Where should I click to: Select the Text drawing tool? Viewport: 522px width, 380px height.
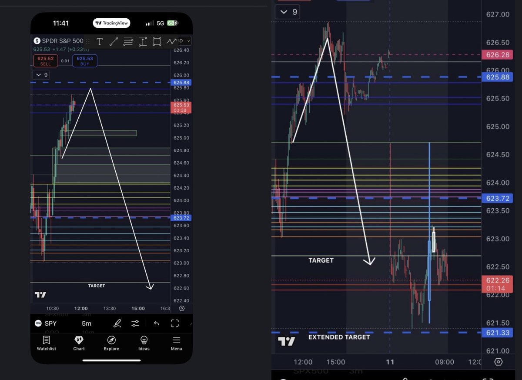tap(100, 41)
